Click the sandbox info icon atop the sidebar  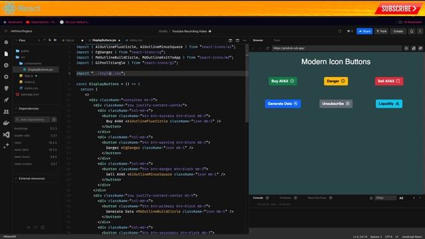click(6, 42)
